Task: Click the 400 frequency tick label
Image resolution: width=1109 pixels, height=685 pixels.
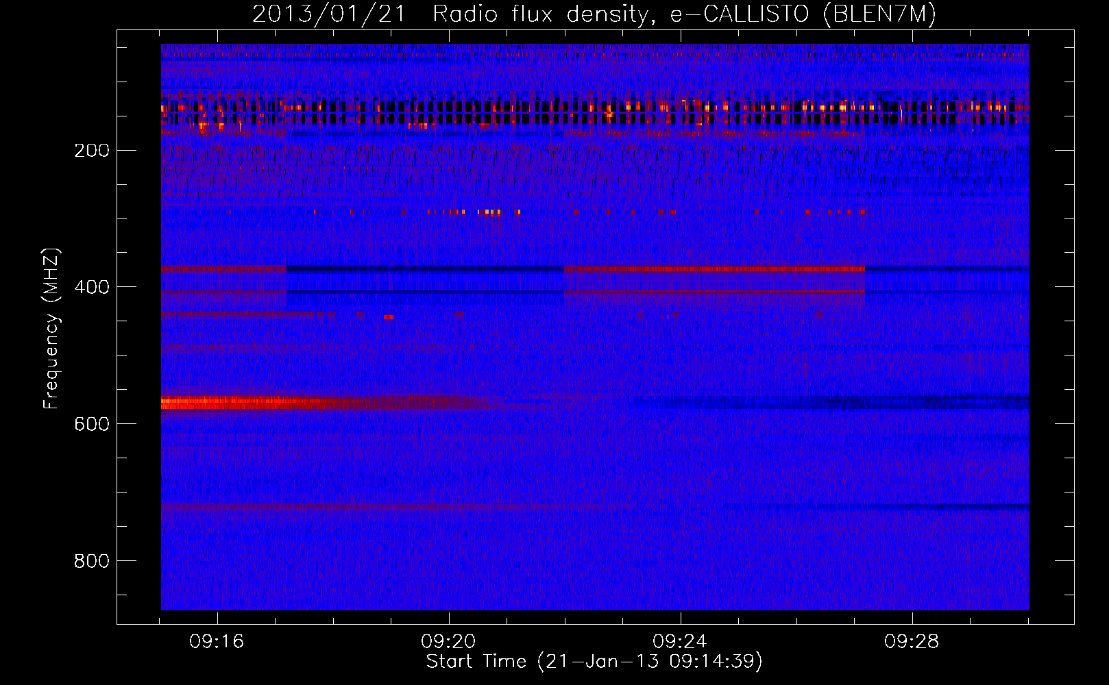Action: coord(92,288)
